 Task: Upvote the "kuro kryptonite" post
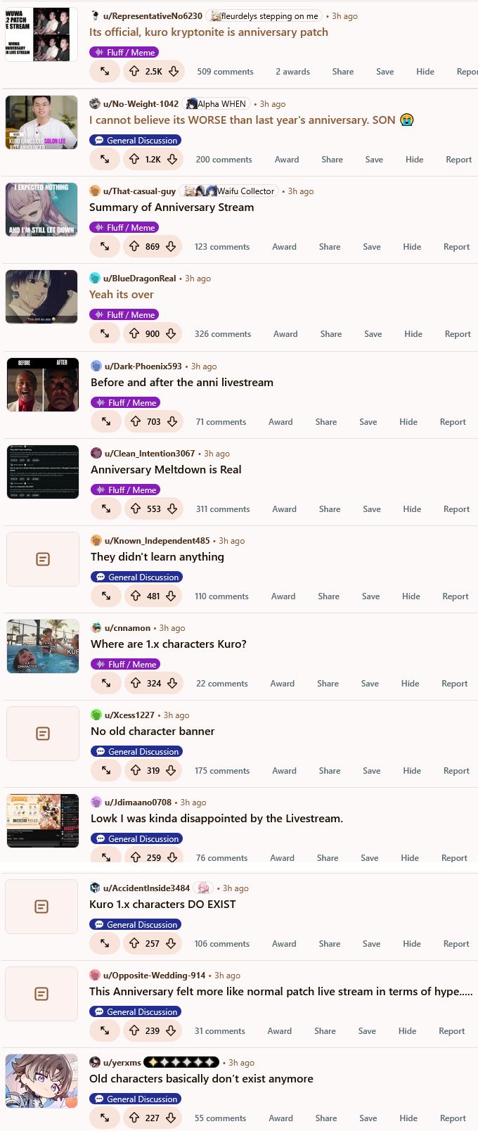click(x=134, y=71)
